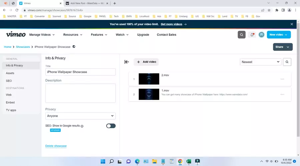Viewport: 300px width, 166px height.
Task: Expand the Features menu
Action: (x=99, y=35)
